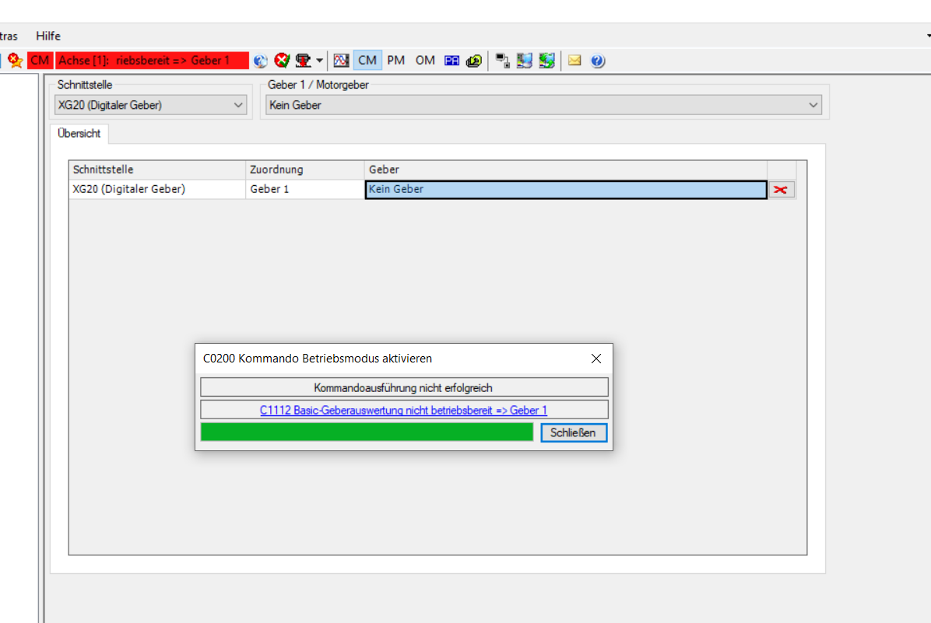Open the Schnittstelle XG20 dropdown
The height and width of the screenshot is (623, 931).
point(151,105)
